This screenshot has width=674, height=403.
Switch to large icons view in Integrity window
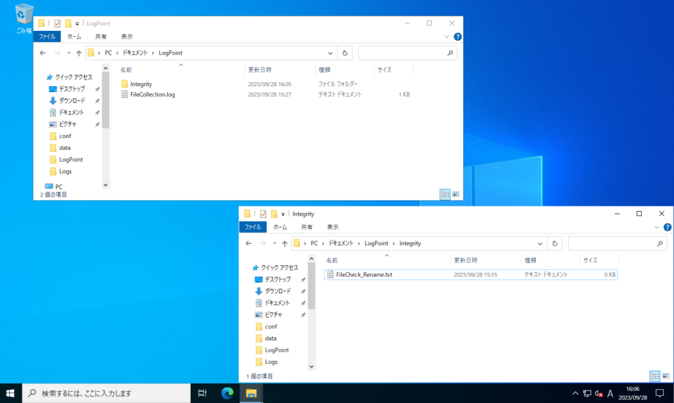point(665,376)
